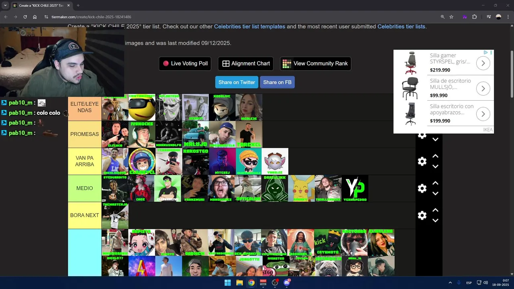This screenshot has height=289, width=514.
Task: Click the MEDIO tier label
Action: pos(84,188)
